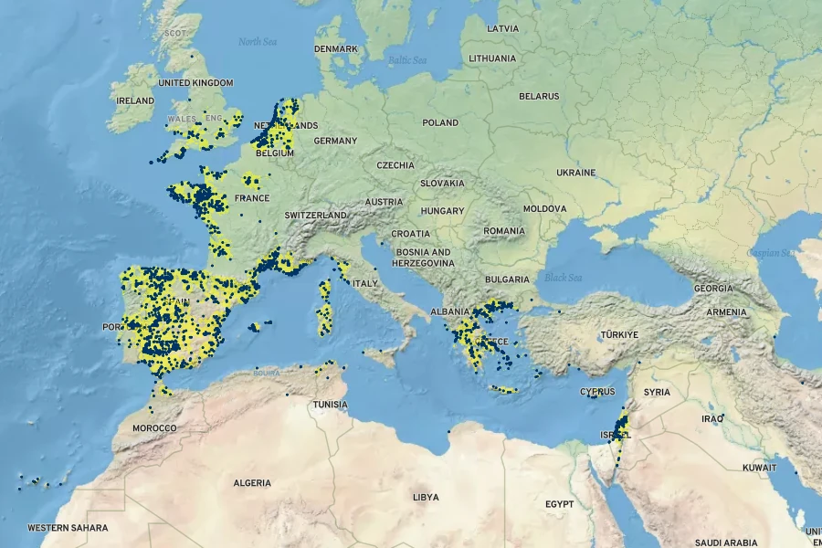
Task: Select the Libya label on the map
Action: tap(426, 498)
